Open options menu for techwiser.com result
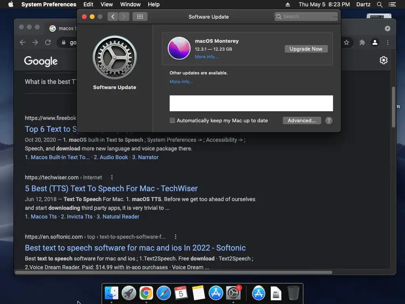 coord(112,177)
